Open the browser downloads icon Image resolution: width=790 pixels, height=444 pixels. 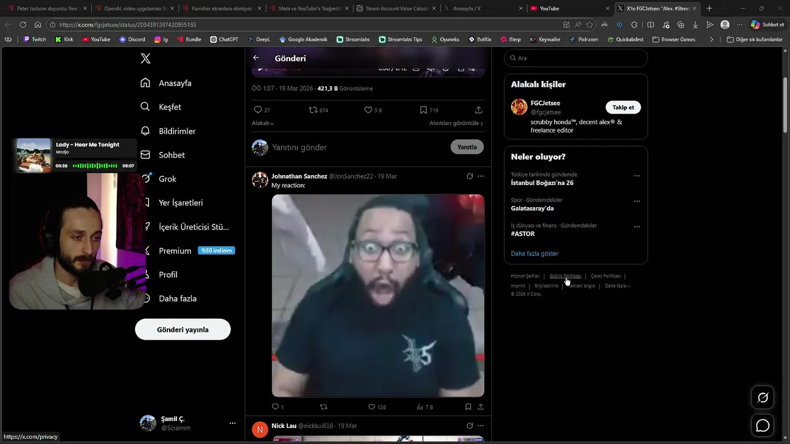[696, 25]
